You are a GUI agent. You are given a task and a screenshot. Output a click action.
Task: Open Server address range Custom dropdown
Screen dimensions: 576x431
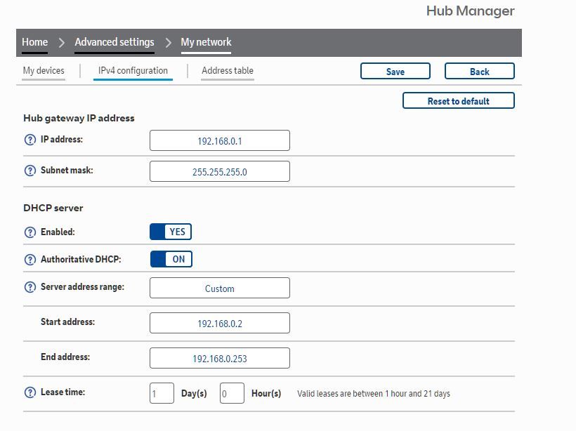[x=219, y=289]
